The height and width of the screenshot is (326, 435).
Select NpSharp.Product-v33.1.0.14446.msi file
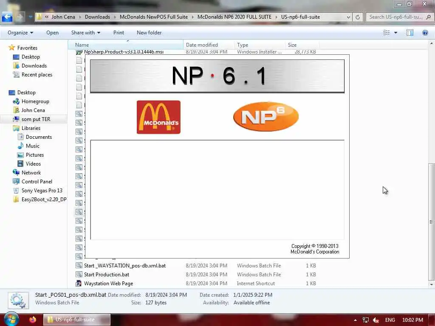124,52
